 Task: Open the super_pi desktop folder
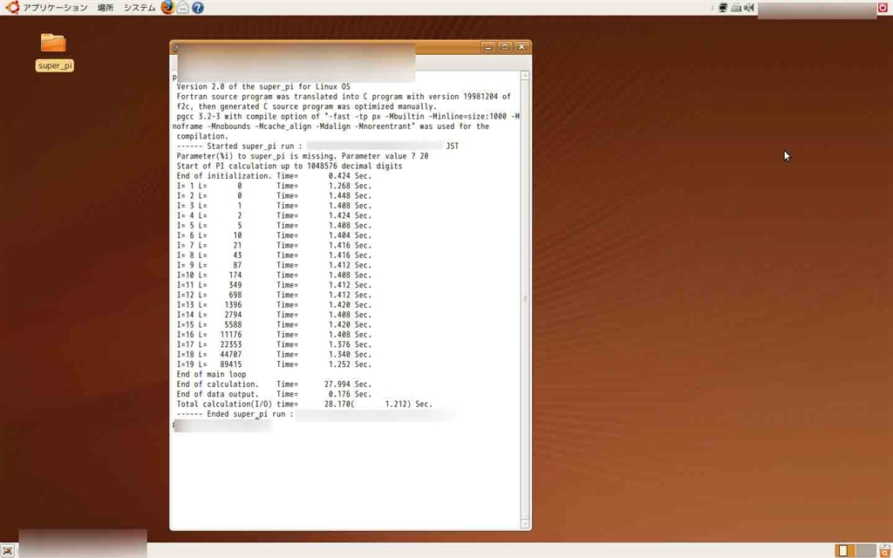55,51
